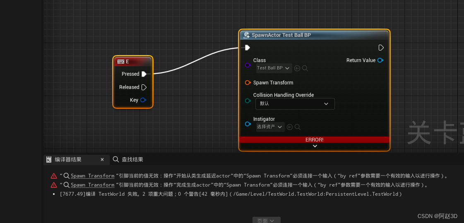Click Collision Handling Override input pin
This screenshot has height=223, width=464.
point(248,101)
